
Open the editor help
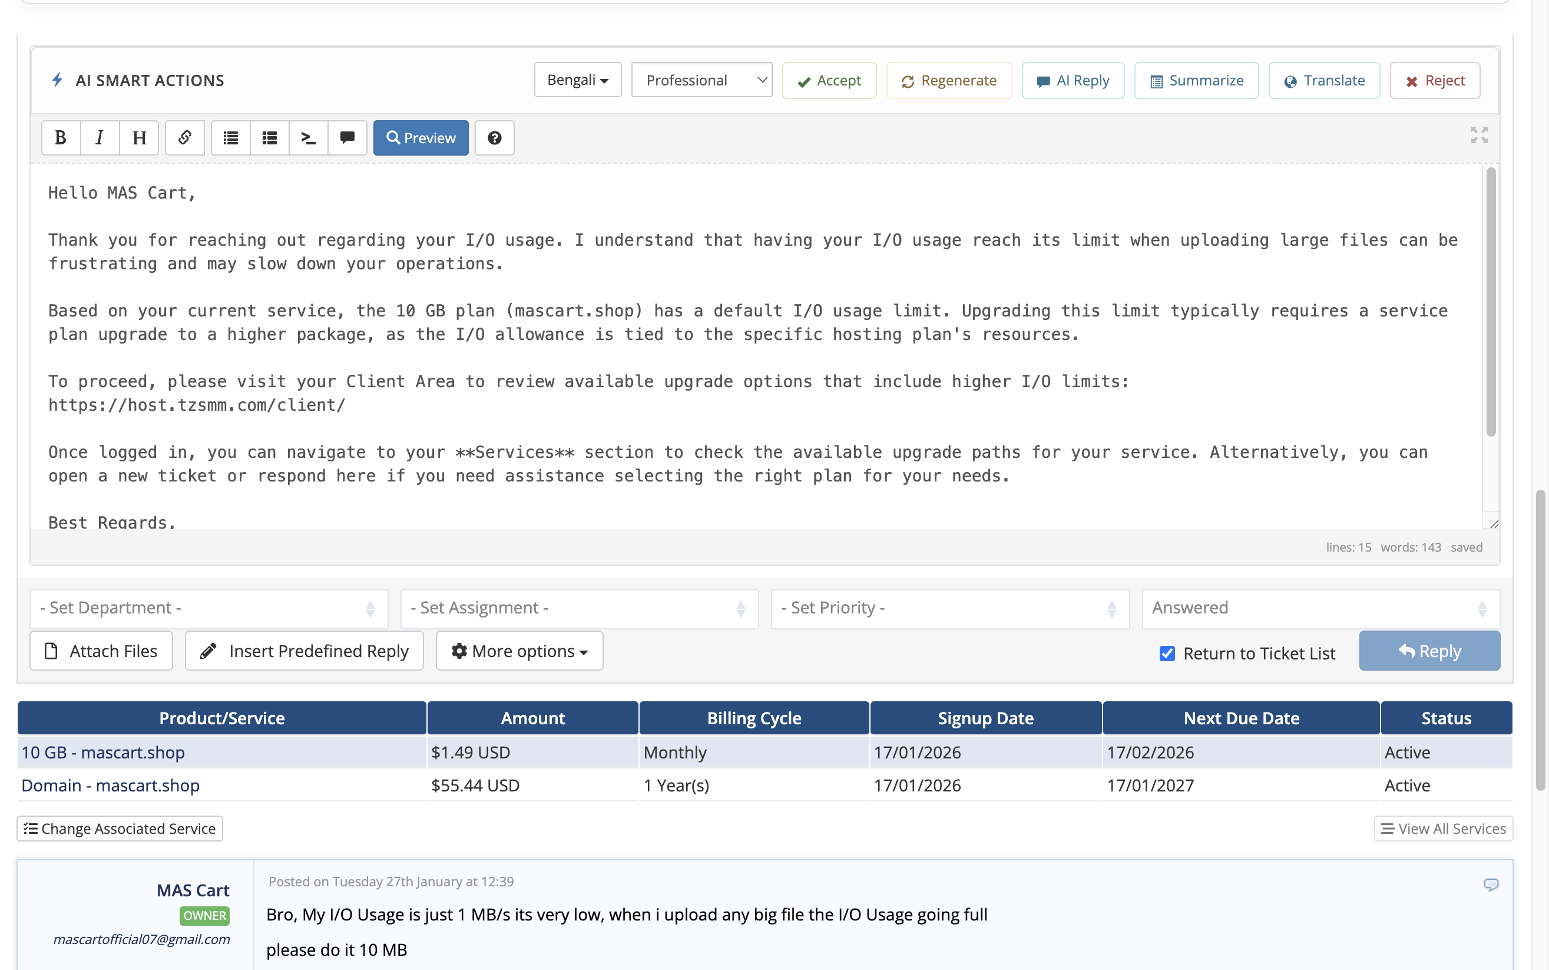[494, 137]
